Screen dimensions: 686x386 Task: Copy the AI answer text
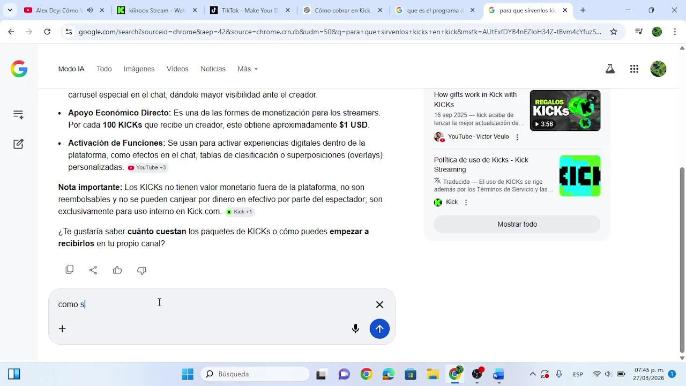[69, 270]
